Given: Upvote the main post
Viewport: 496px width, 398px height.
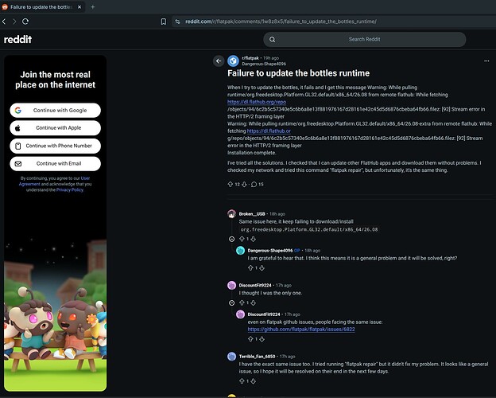Looking at the screenshot, I should (x=231, y=184).
